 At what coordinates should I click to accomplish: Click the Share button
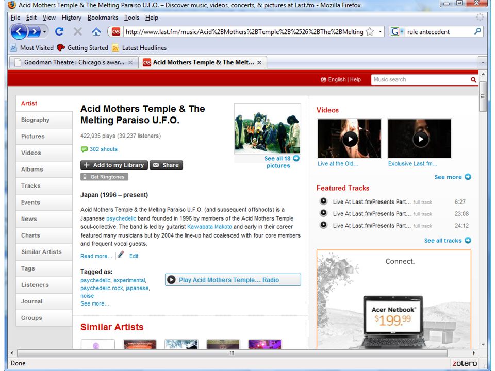point(166,165)
